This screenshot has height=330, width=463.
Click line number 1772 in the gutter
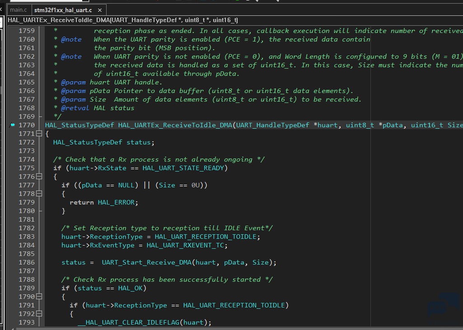click(26, 142)
